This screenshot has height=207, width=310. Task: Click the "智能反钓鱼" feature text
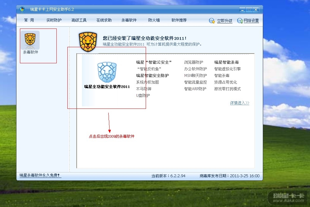149,69
